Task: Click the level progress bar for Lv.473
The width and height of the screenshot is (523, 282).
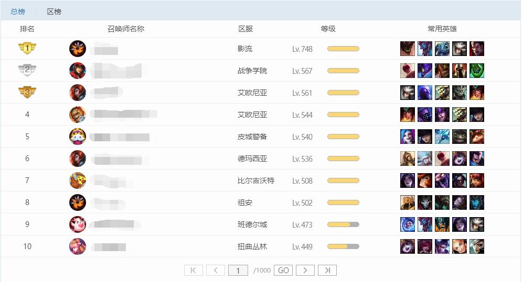Action: (x=343, y=224)
